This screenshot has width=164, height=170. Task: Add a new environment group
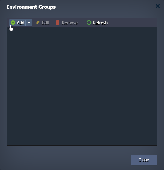click(17, 23)
